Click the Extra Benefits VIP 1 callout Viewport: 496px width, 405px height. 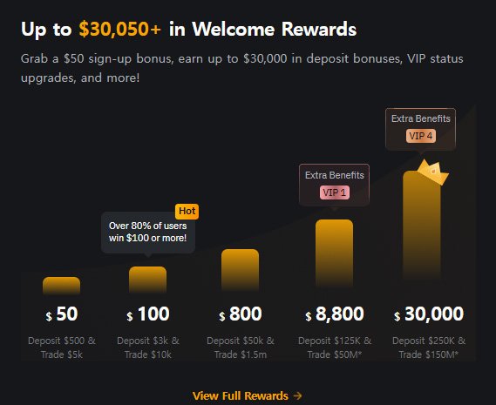pyautogui.click(x=335, y=186)
